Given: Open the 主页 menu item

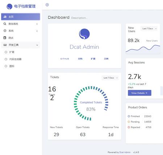Looking at the screenshot, I should (21, 17).
